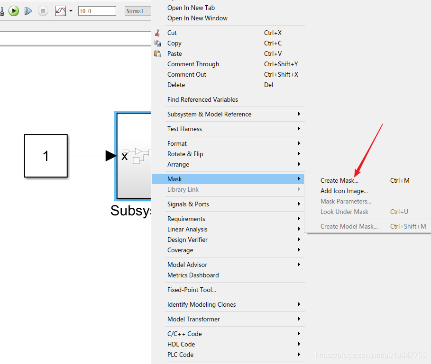Screen dimensions: 431x364
Task: Open the Normal simulation mode dropdown
Action: pos(138,11)
